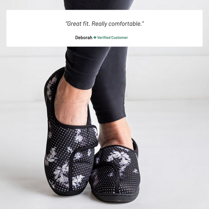
Task: Click the large white flower on right slipper
Action: (120, 158)
